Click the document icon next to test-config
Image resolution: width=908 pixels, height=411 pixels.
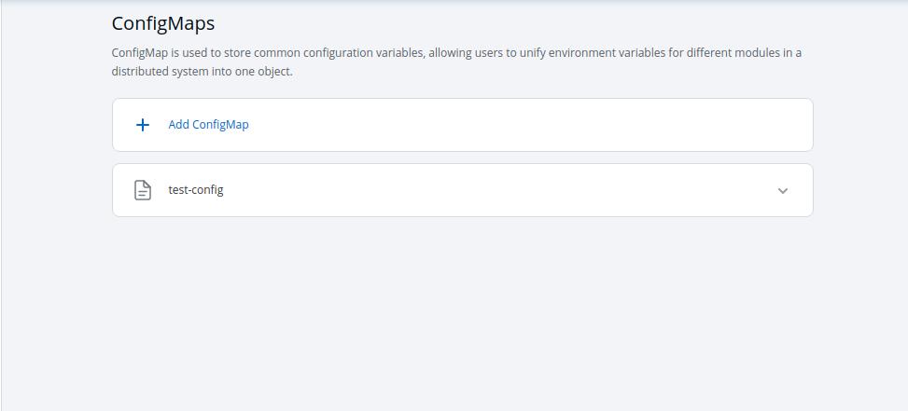point(143,190)
